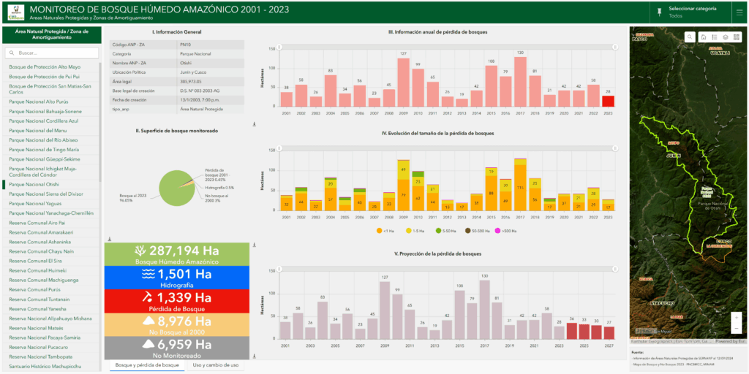The image size is (749, 374).
Task: Switch to Bosque y pérdida de bosque tab
Action: (147, 365)
